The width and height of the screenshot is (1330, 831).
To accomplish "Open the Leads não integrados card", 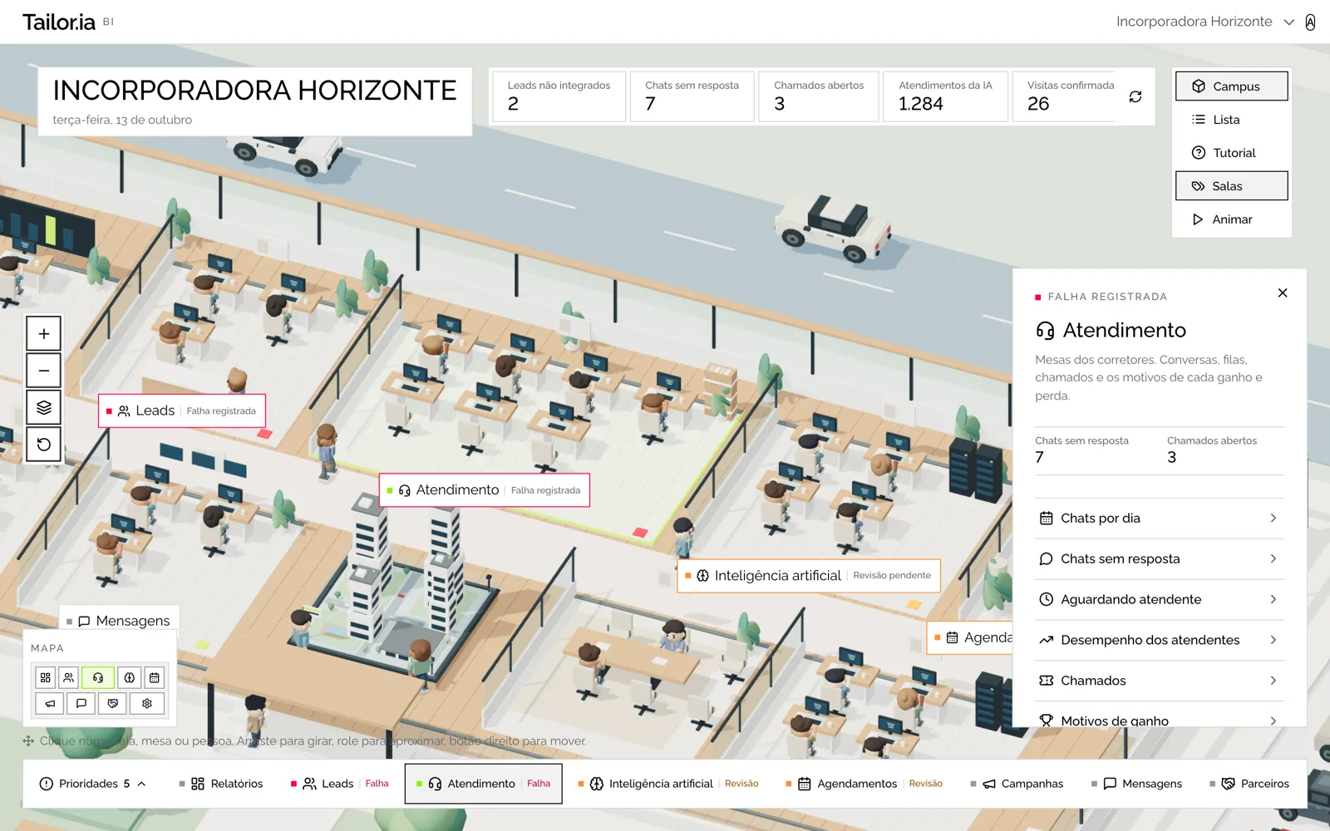I will (x=559, y=96).
